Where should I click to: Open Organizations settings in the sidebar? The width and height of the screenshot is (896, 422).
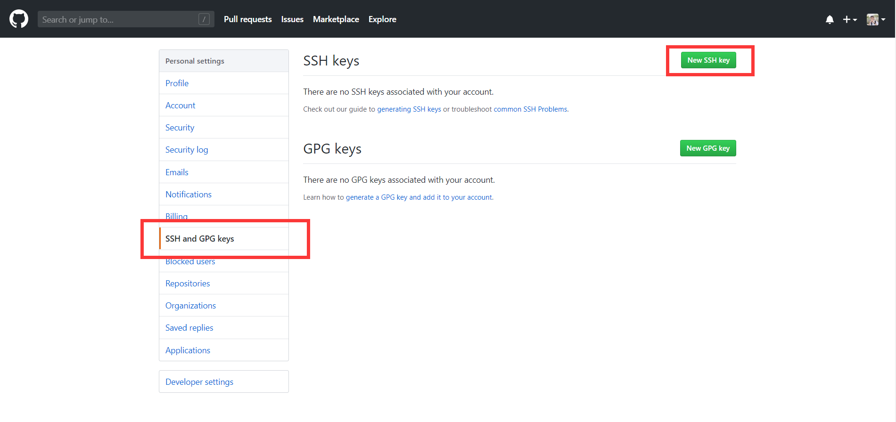click(x=224, y=306)
